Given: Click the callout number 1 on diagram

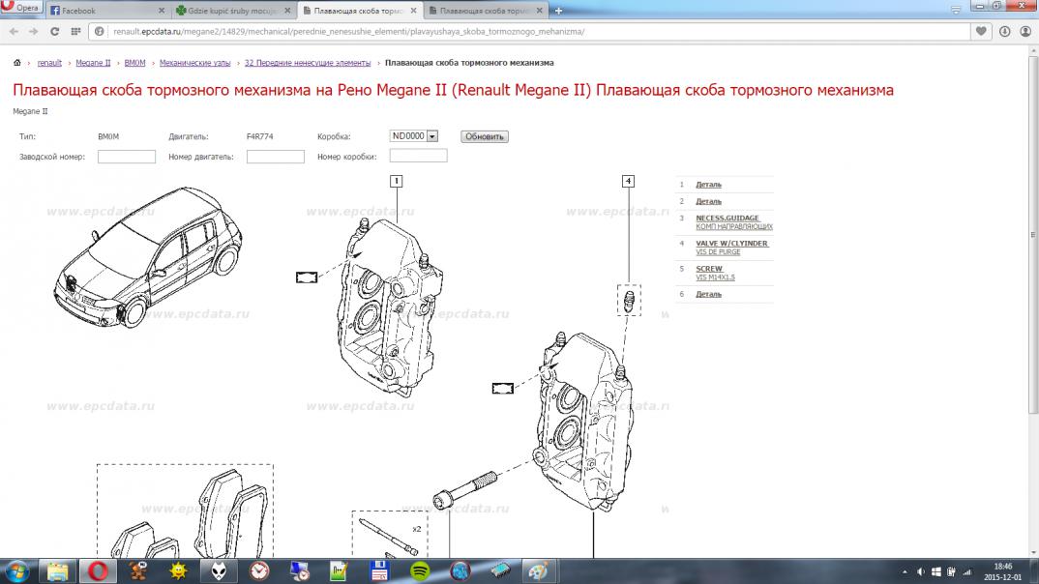Looking at the screenshot, I should pos(397,181).
